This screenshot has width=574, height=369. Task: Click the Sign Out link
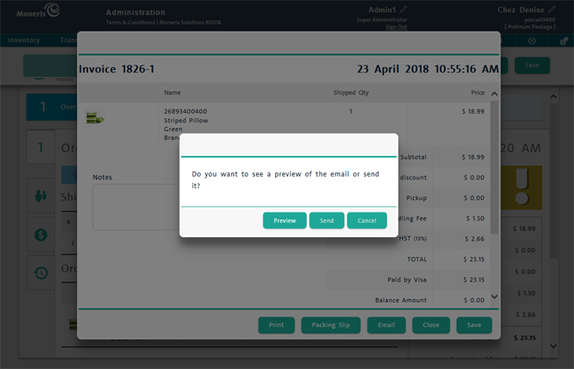point(396,27)
